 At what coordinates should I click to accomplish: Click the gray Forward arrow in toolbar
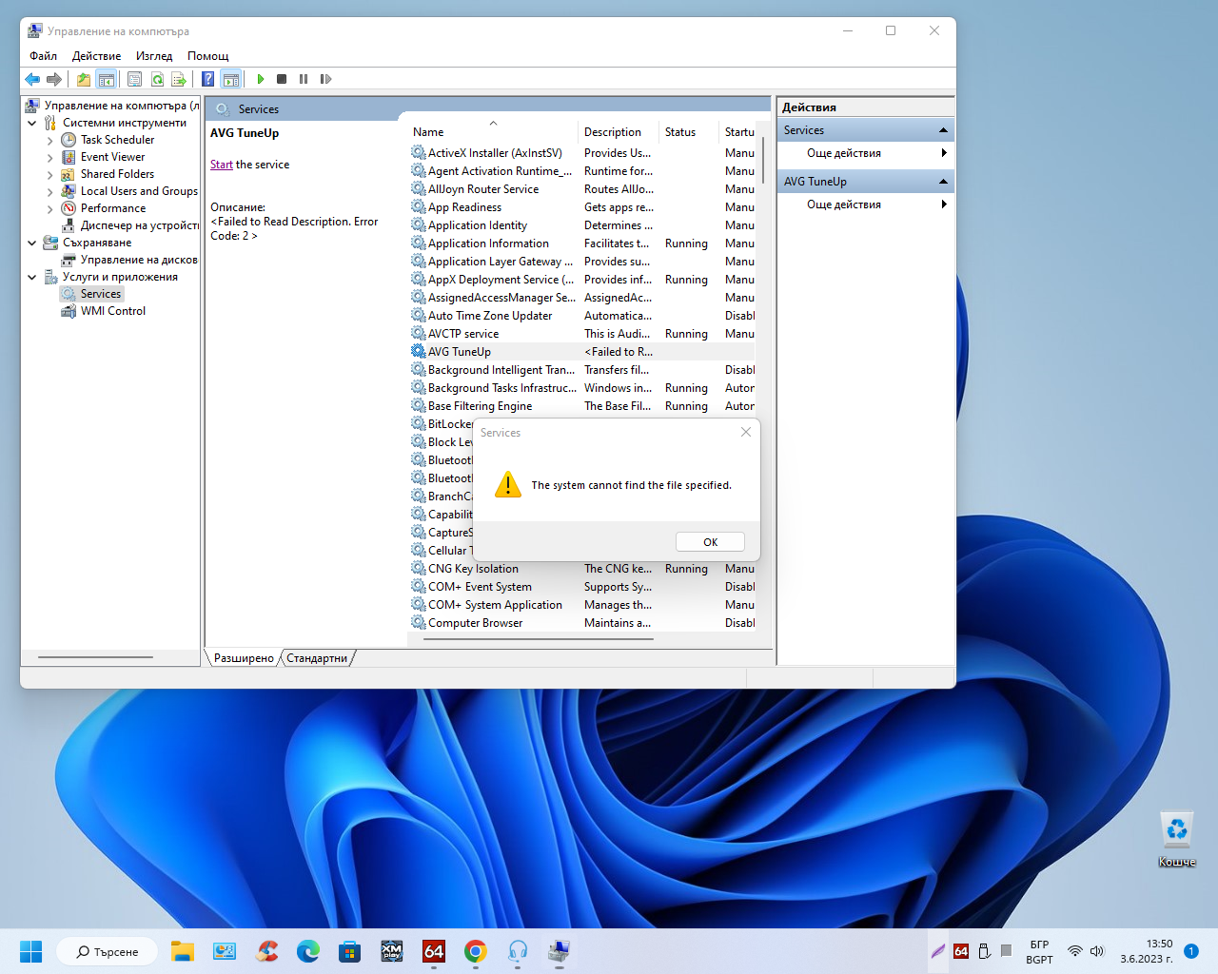[54, 79]
